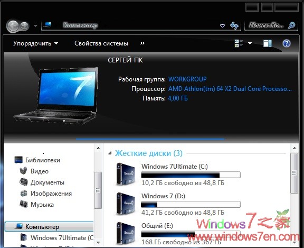This screenshot has height=248, width=304.
Task: Open view options dropdown arrow
Action: [x=250, y=43]
